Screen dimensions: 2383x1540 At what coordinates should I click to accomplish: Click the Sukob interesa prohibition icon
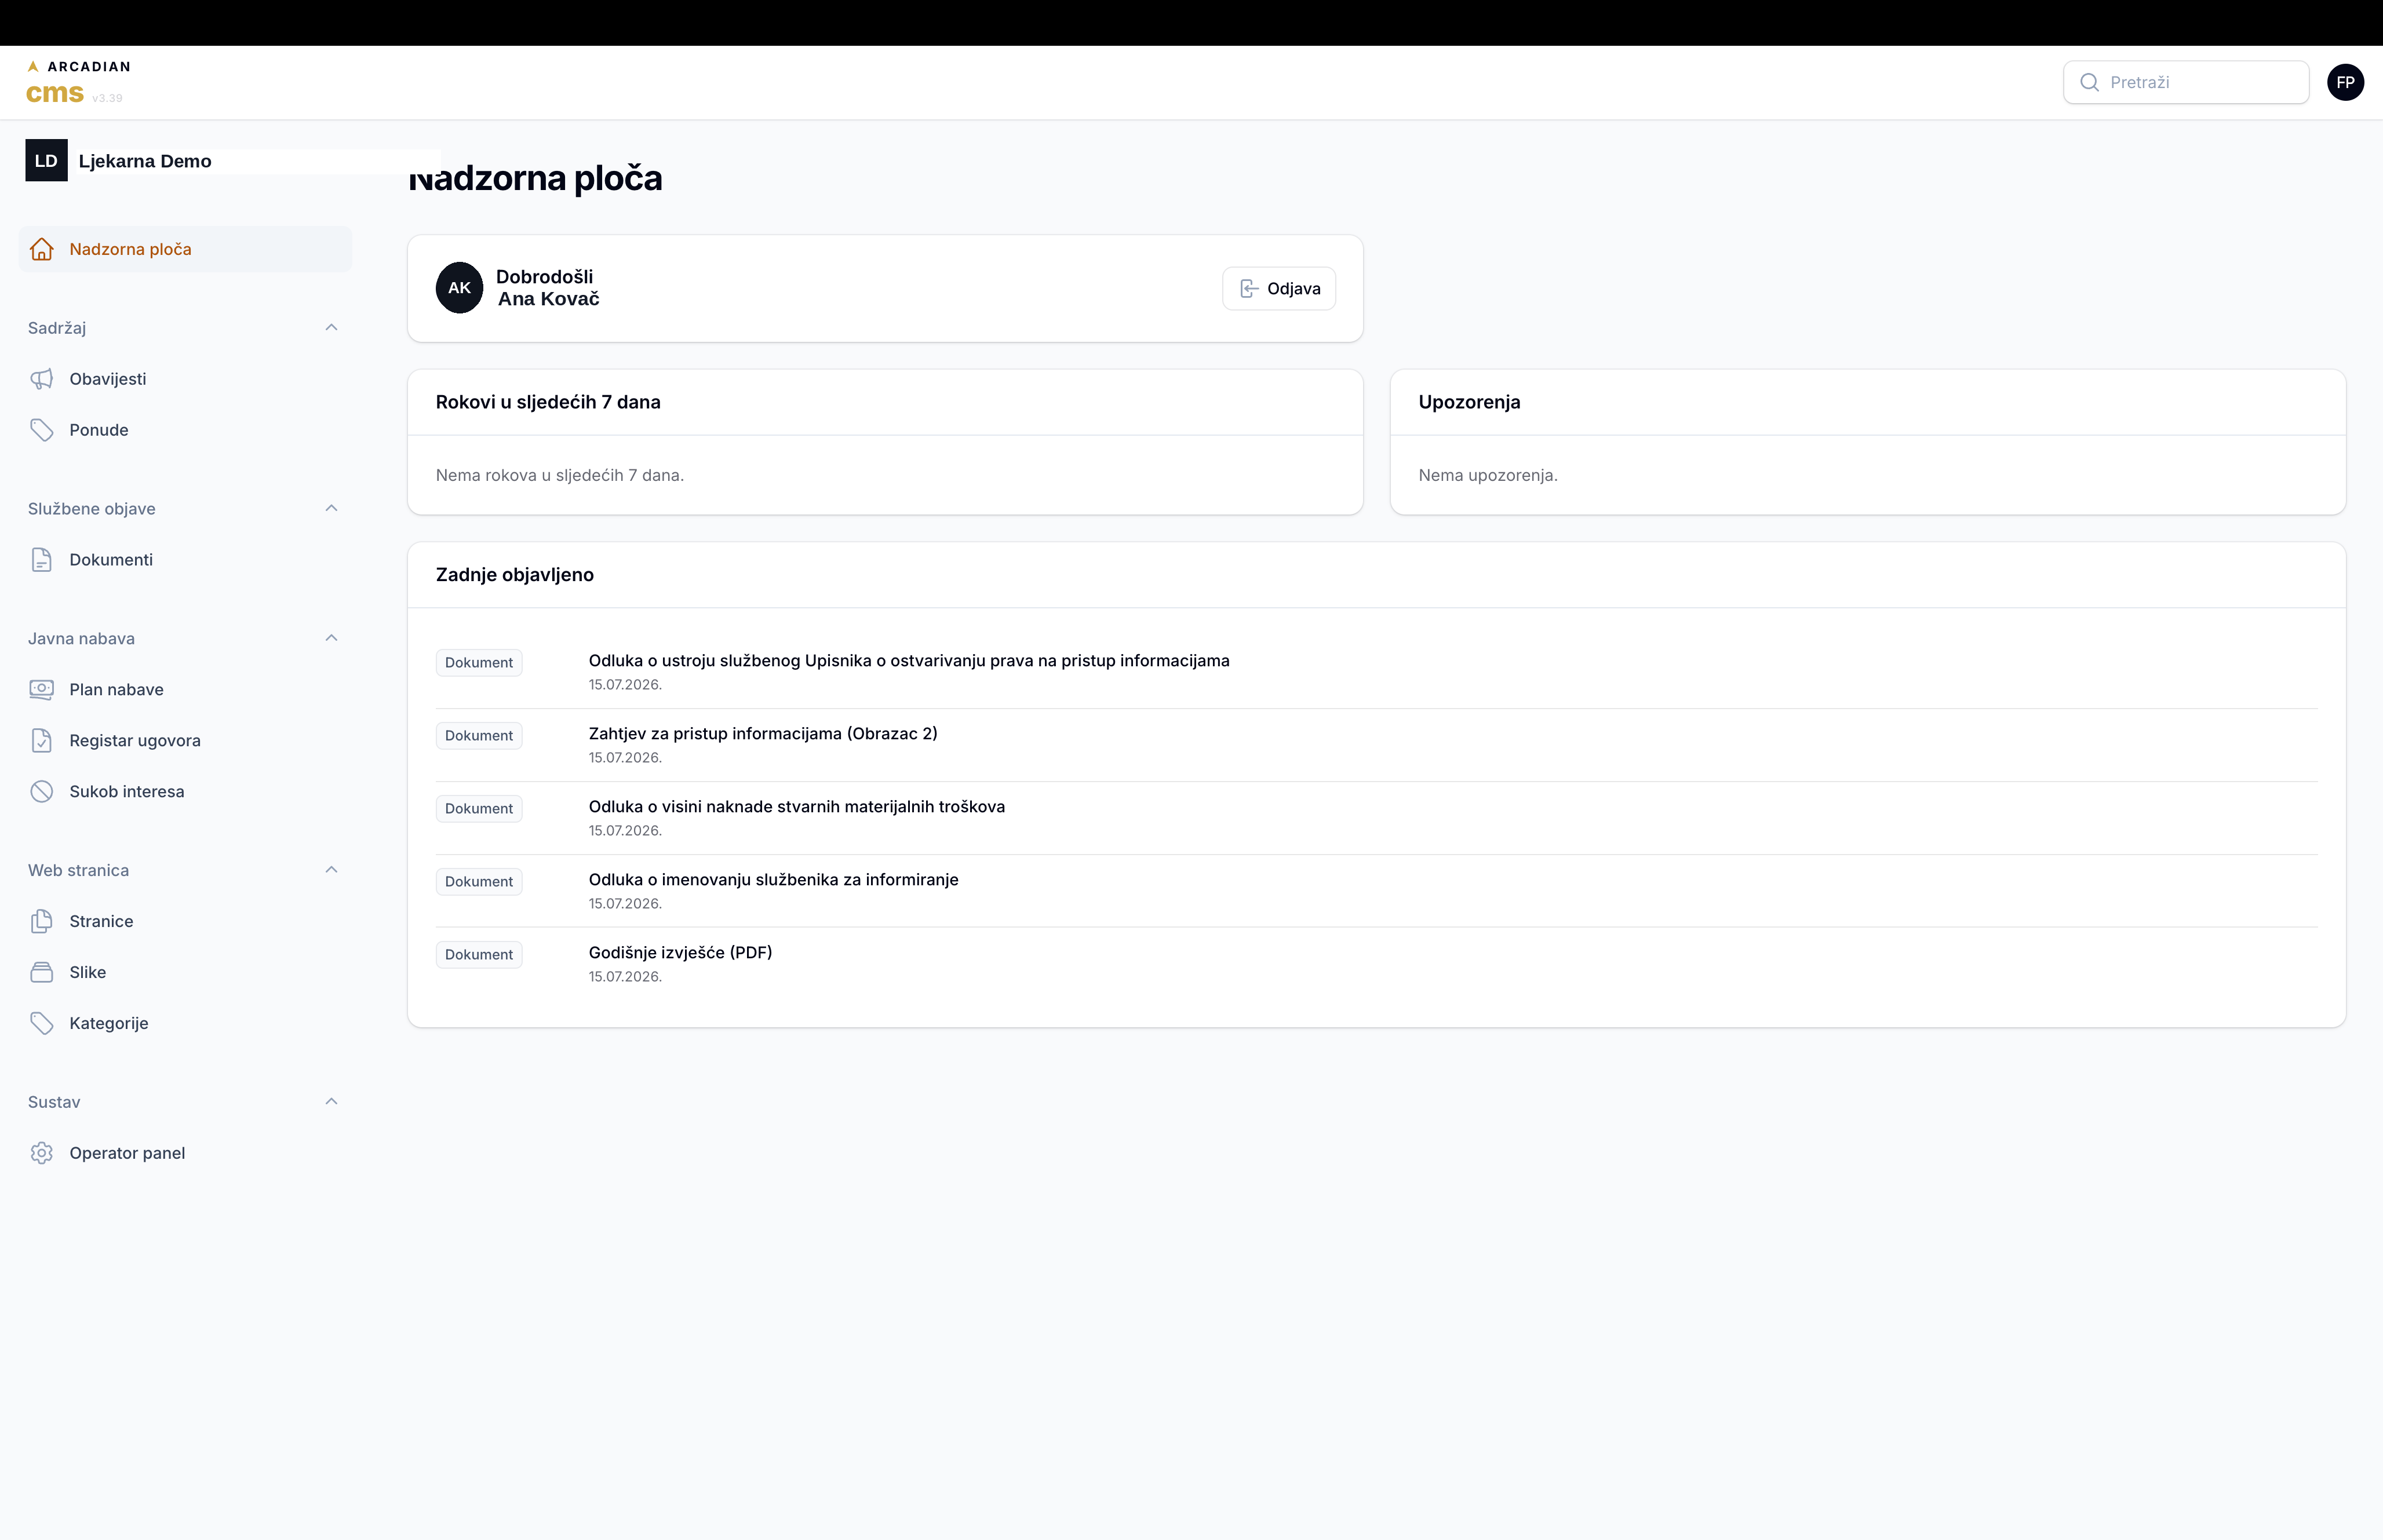pos(41,792)
